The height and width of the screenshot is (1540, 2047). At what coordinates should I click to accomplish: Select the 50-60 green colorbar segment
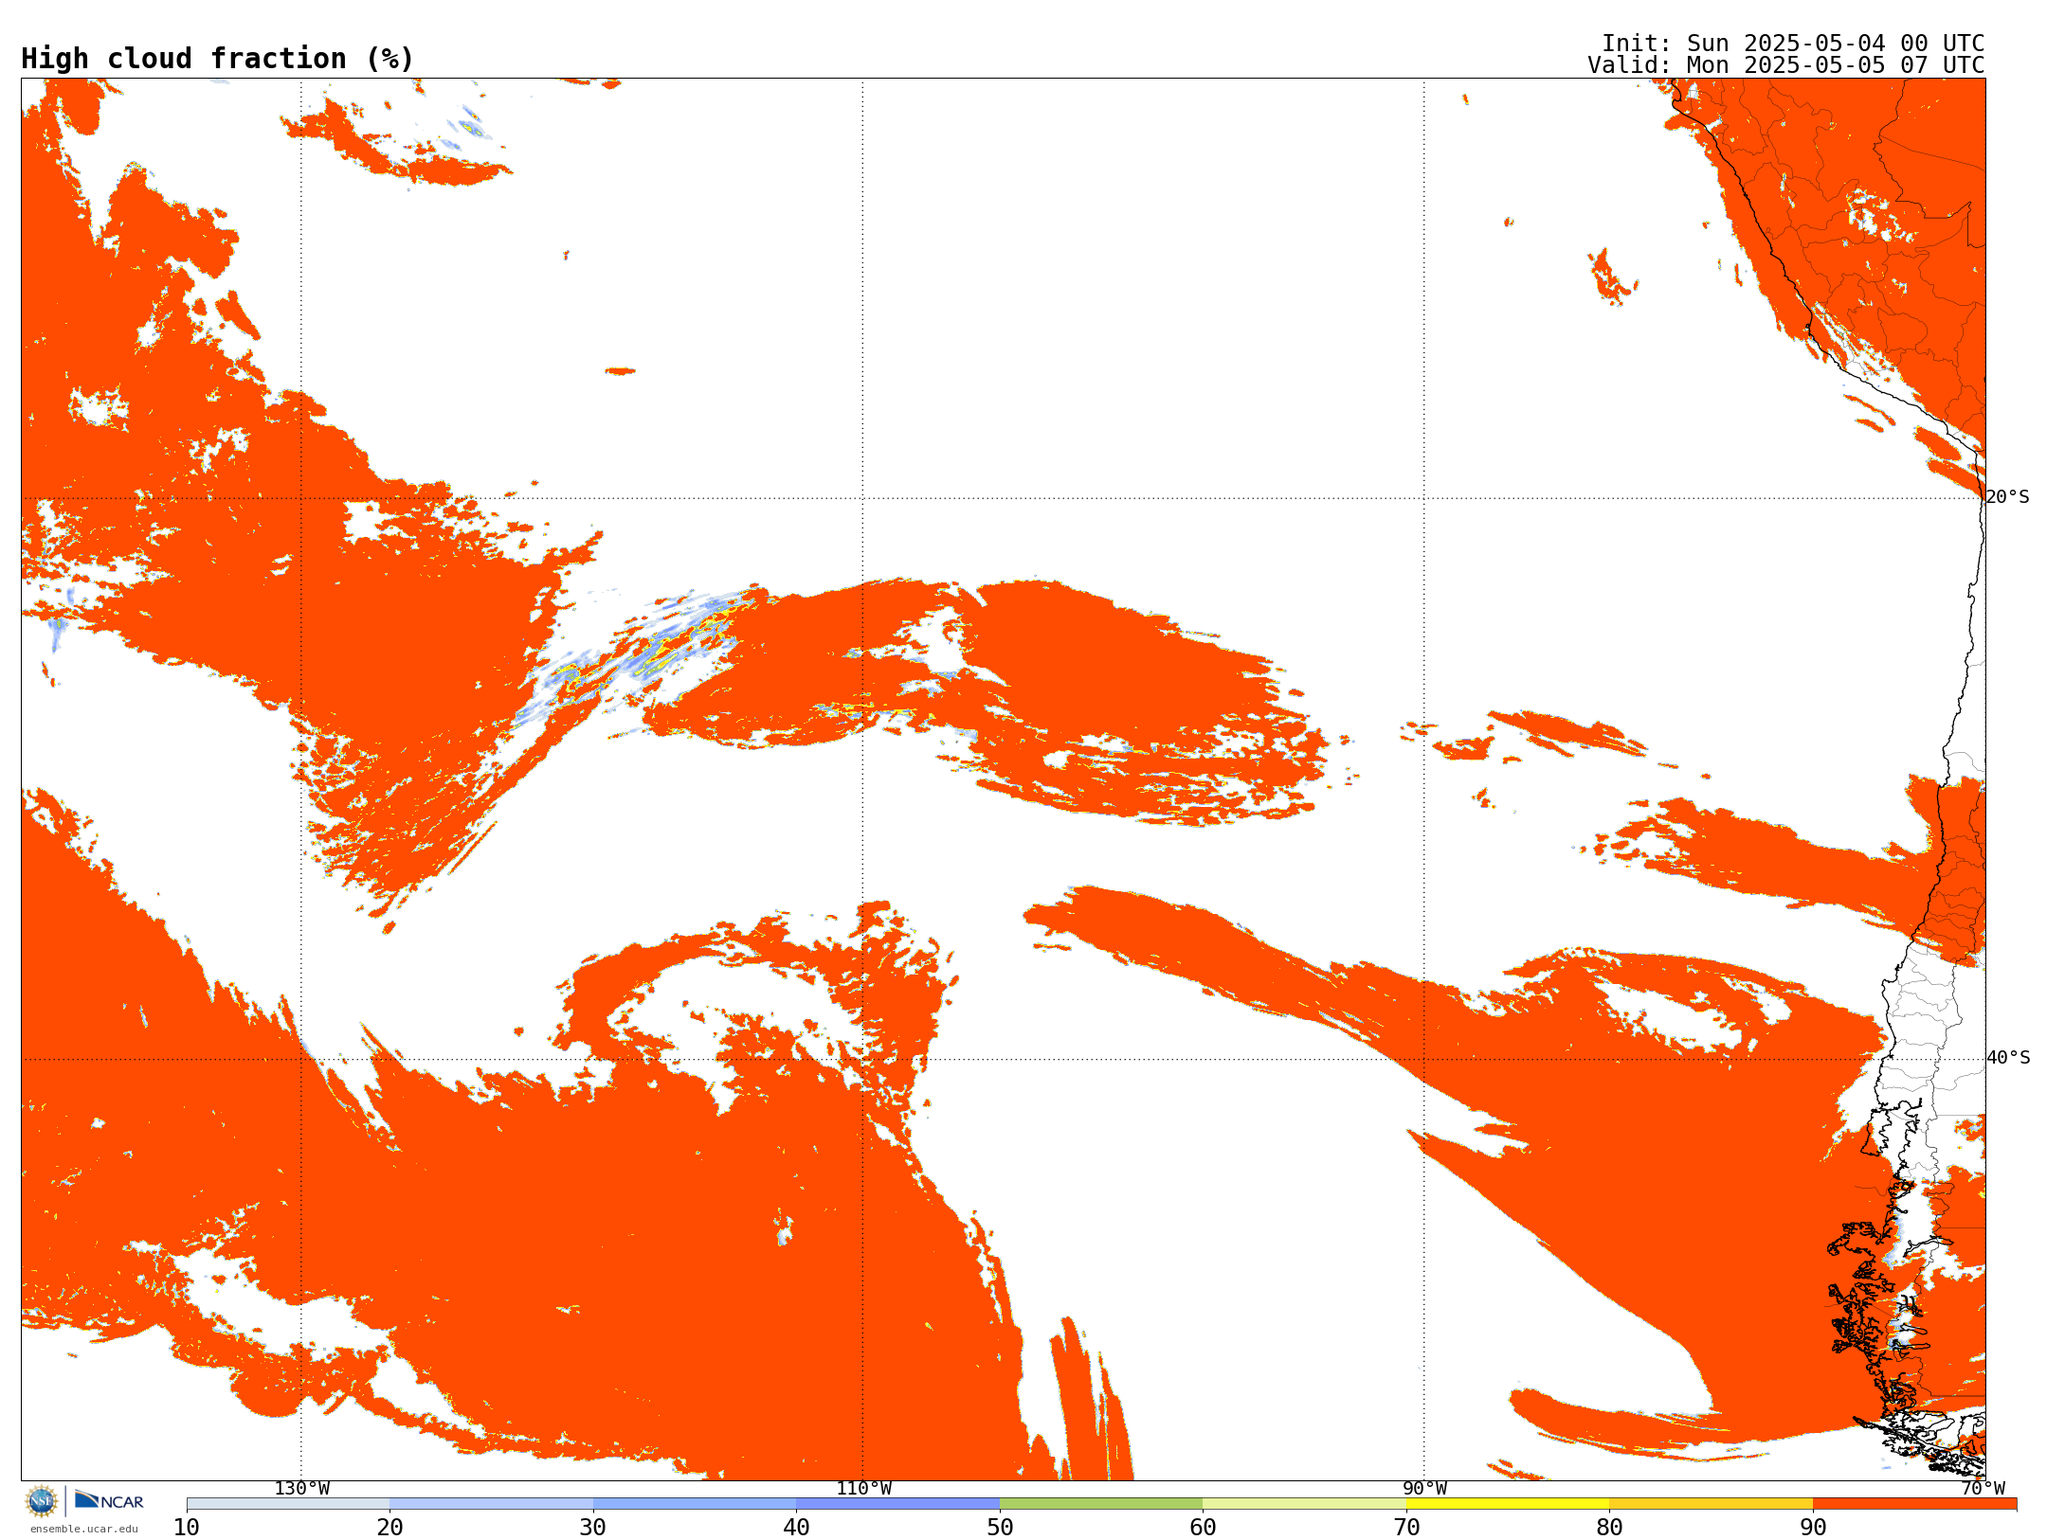(1101, 1504)
